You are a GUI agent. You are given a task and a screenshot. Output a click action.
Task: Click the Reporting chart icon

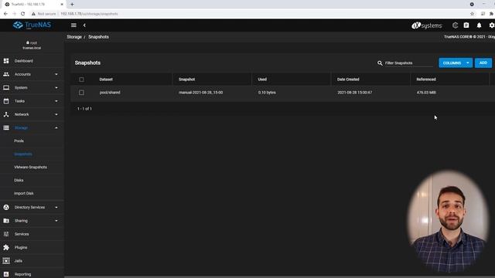pos(6,274)
